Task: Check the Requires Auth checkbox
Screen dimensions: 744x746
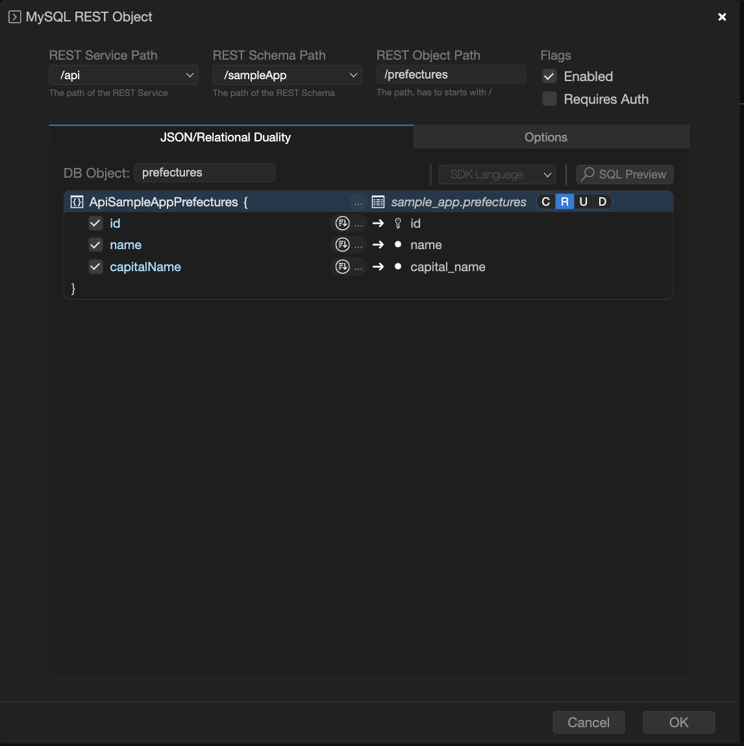Action: coord(550,99)
